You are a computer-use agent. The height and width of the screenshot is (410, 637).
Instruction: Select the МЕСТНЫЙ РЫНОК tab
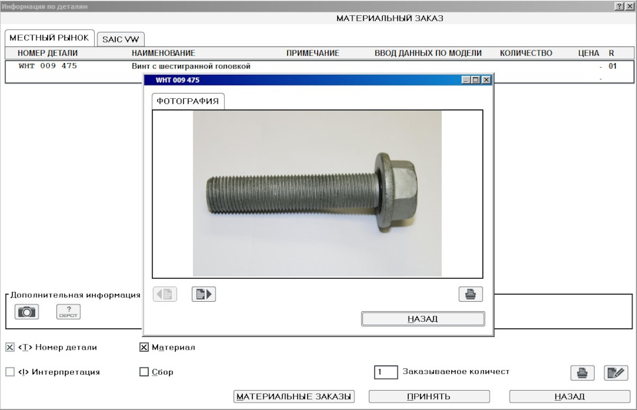50,38
